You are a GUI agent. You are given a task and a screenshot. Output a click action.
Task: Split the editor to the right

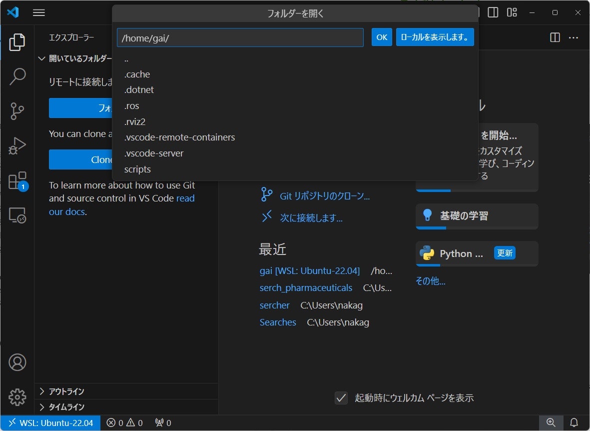[555, 37]
